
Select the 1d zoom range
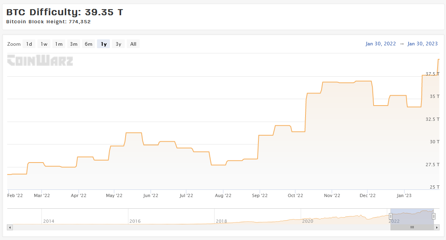[29, 44]
